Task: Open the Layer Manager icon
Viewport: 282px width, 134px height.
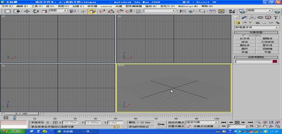Action: (x=202, y=11)
